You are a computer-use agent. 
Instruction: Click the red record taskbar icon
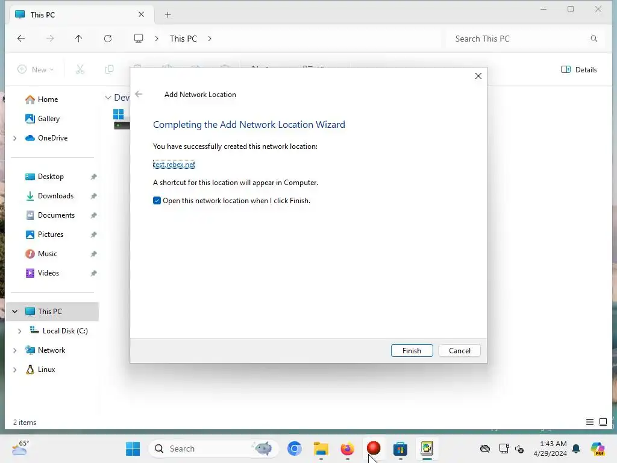(x=374, y=448)
